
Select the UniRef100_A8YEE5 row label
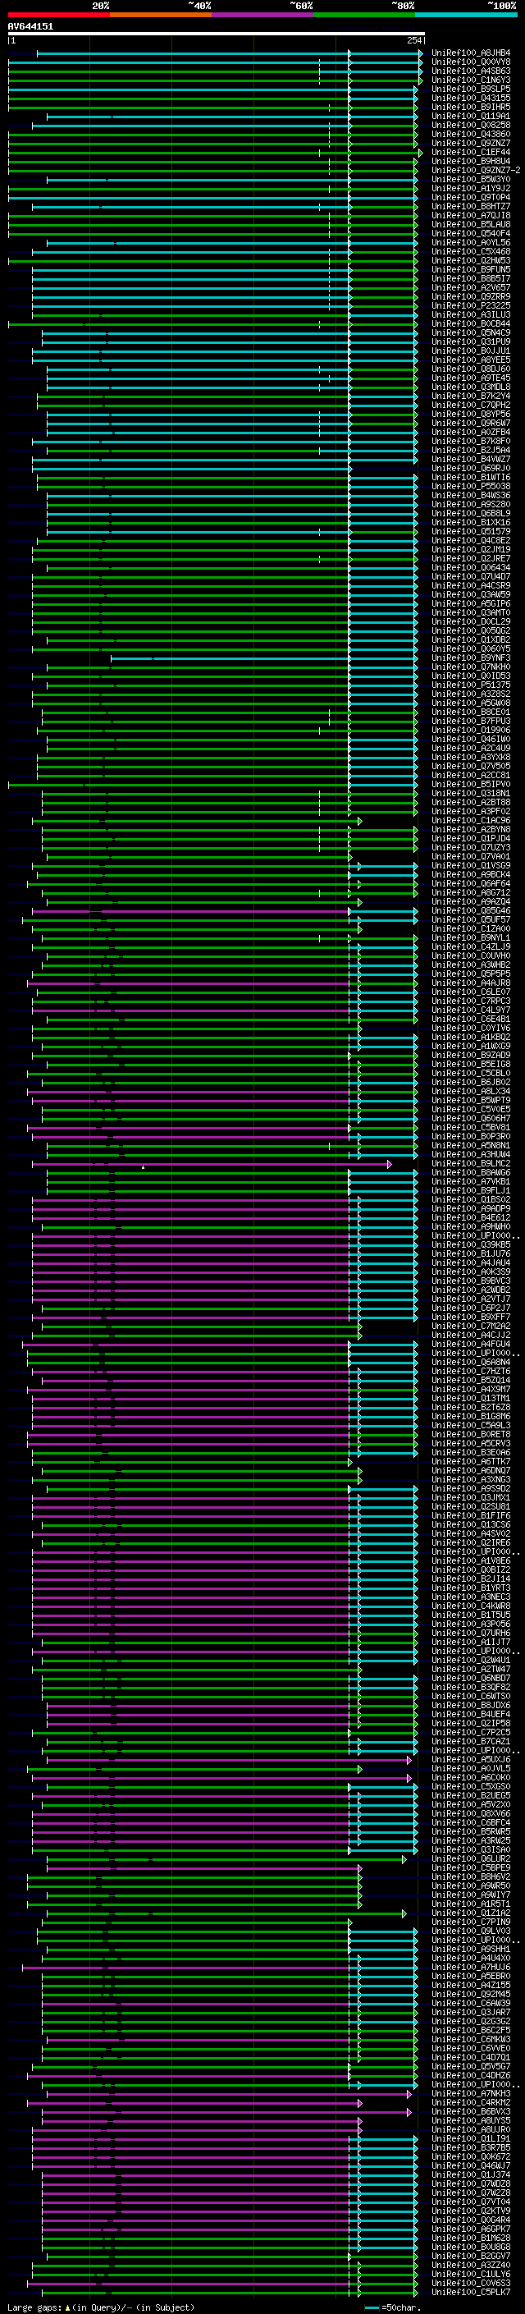471,360
